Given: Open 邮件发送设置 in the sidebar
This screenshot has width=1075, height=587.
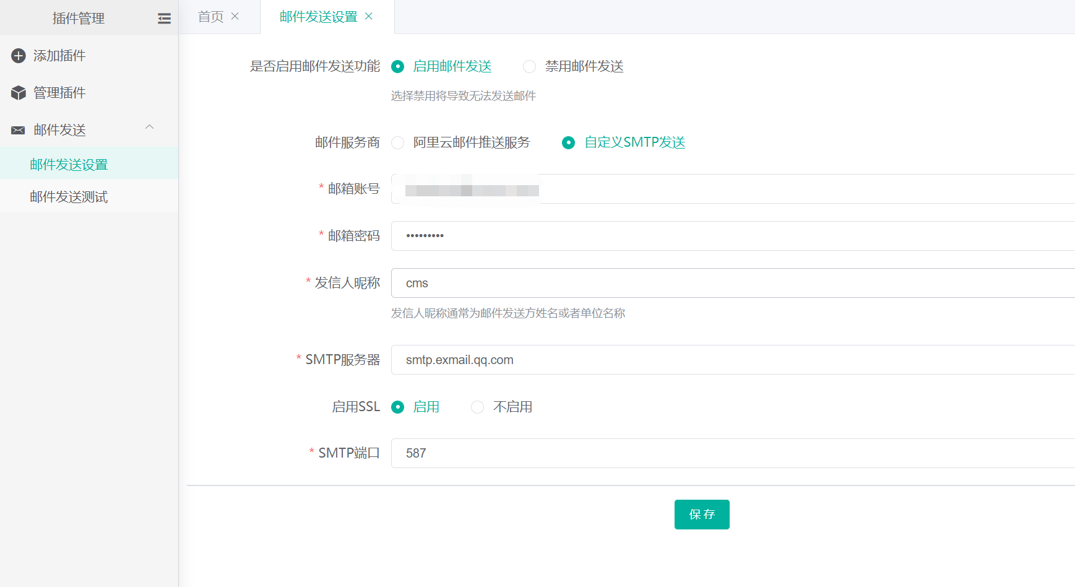Looking at the screenshot, I should [69, 165].
